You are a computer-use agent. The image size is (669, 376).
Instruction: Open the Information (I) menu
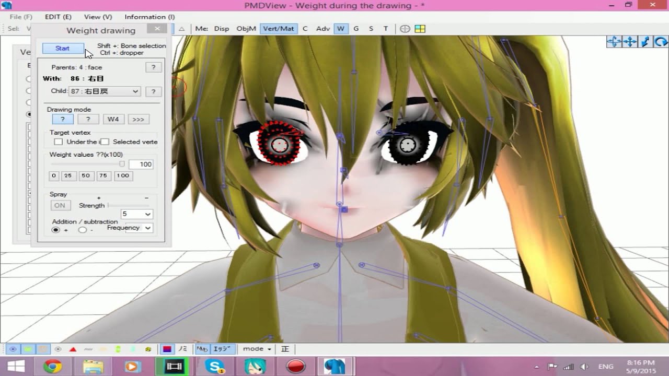pyautogui.click(x=149, y=17)
